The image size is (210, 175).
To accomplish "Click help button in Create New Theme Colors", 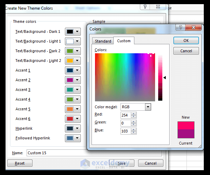I will tap(145, 7).
